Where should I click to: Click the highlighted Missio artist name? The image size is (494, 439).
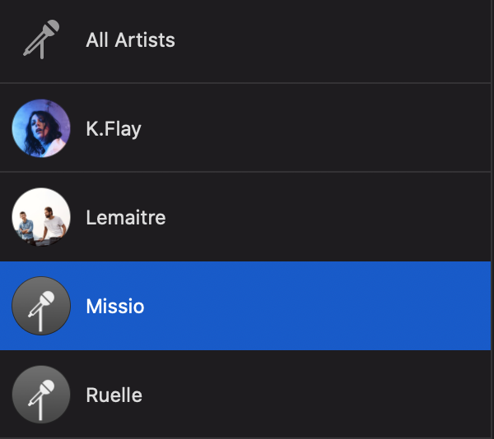[115, 307]
